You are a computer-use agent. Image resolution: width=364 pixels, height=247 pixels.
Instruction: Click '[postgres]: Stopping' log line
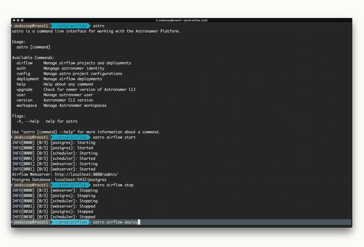tap(54, 196)
